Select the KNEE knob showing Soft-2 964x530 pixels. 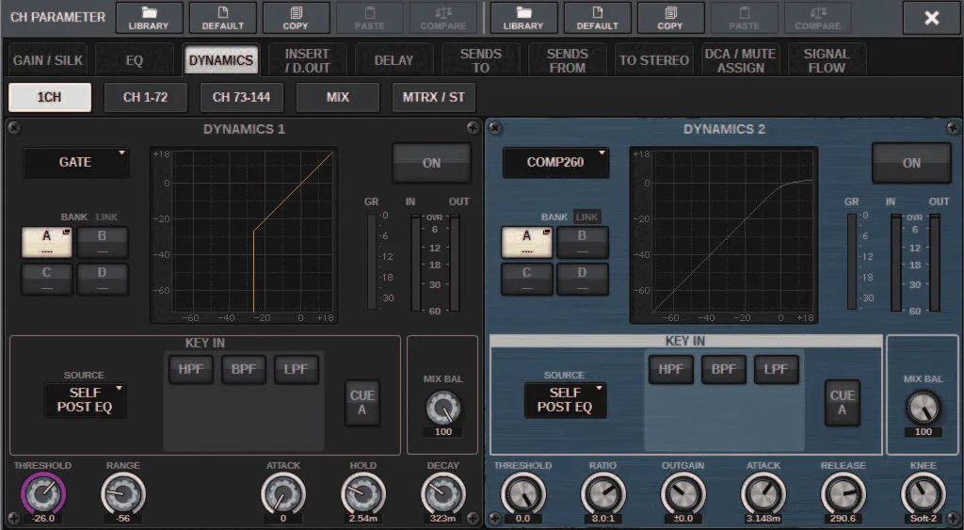coord(924,493)
